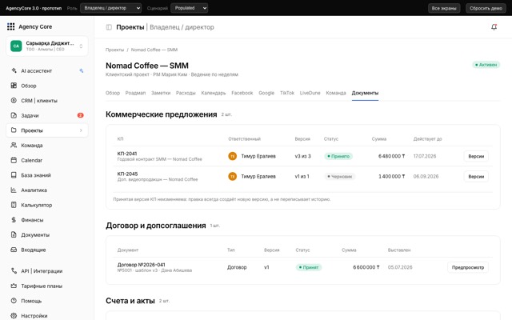Click the Calendar sidebar icon
The image size is (512, 320).
click(14, 160)
